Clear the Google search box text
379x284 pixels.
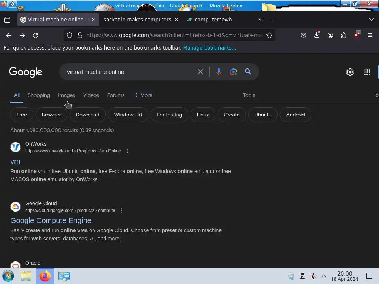pyautogui.click(x=200, y=72)
